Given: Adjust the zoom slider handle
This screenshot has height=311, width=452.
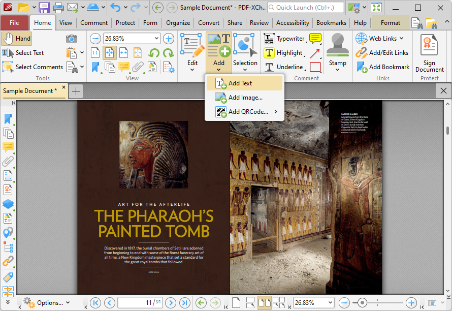Looking at the screenshot, I should tap(362, 303).
